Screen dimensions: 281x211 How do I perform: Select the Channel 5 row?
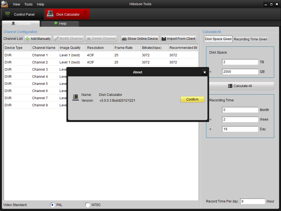[35, 84]
